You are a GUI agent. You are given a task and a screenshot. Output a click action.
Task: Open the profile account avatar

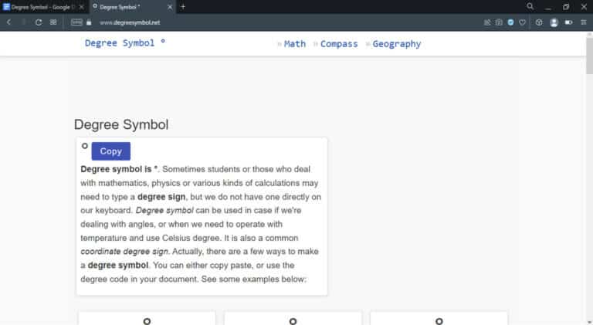[554, 22]
